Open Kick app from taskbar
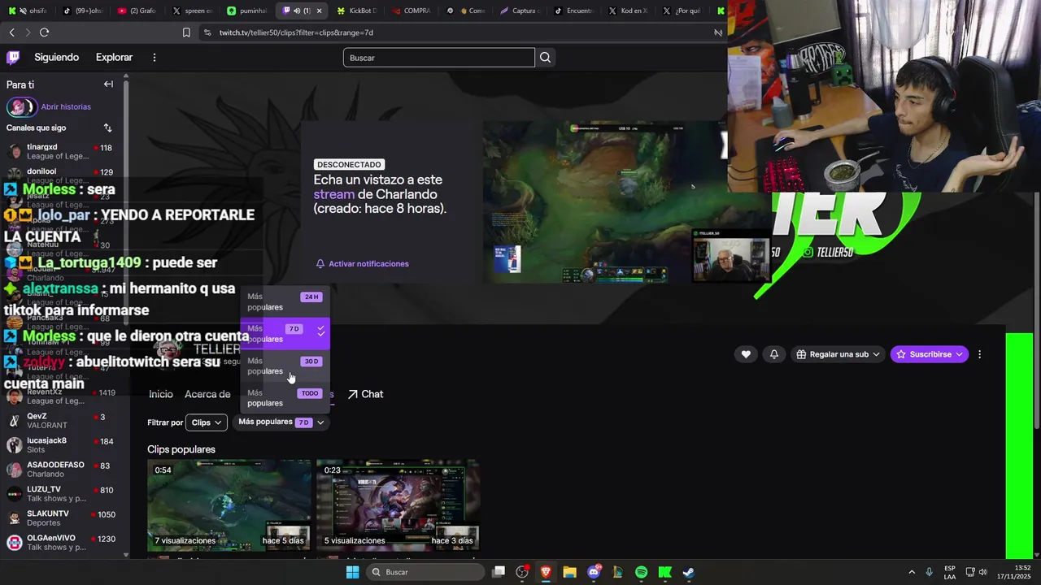Screen dimensions: 1041x585 pos(664,572)
